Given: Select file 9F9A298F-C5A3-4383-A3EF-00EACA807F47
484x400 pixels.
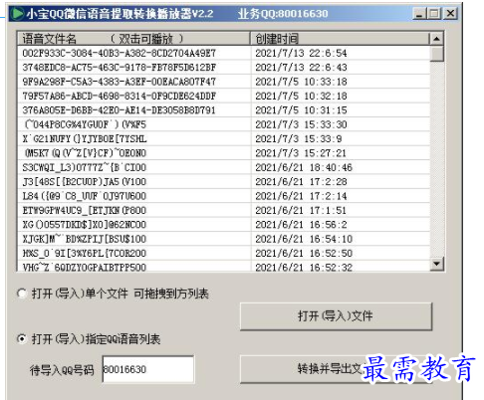Looking at the screenshot, I should 120,82.
